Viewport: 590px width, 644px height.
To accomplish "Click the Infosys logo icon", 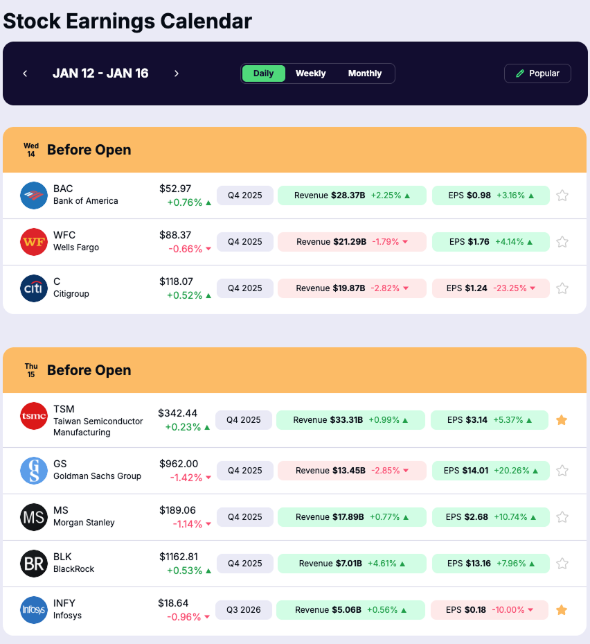I will 33,609.
